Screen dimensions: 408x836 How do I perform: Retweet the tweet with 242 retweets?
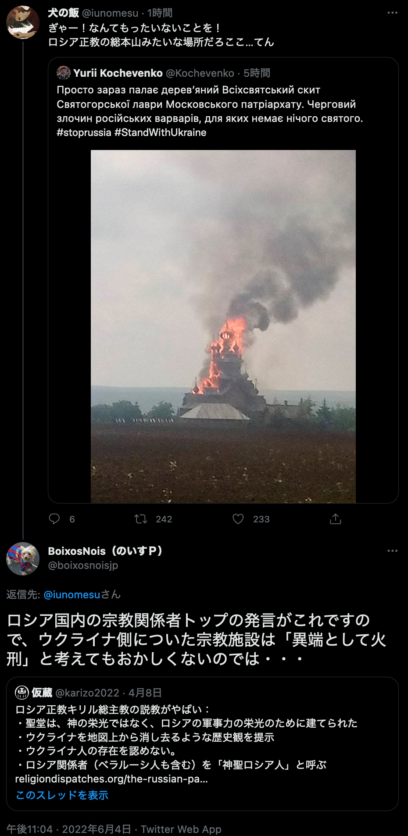140,519
